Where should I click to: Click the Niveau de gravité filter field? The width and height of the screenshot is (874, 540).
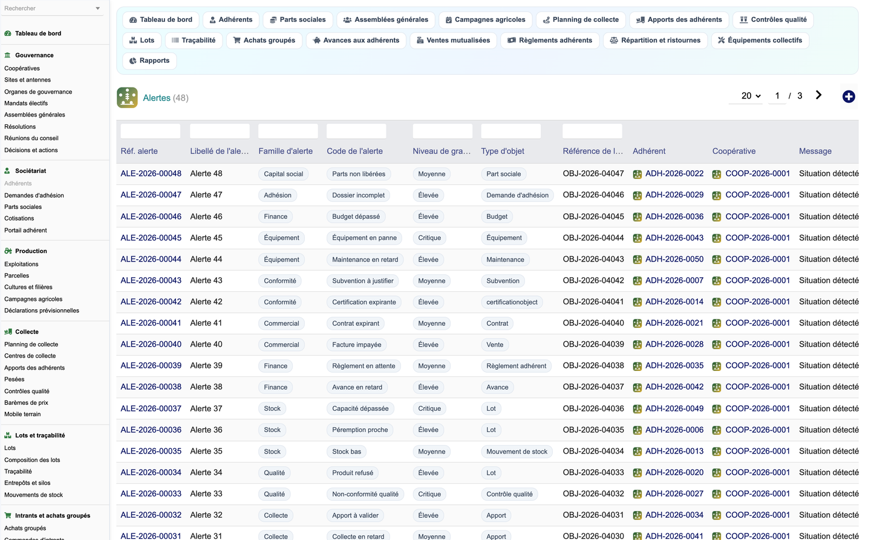point(443,131)
